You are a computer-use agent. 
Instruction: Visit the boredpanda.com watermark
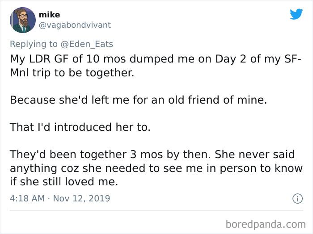tap(266, 224)
